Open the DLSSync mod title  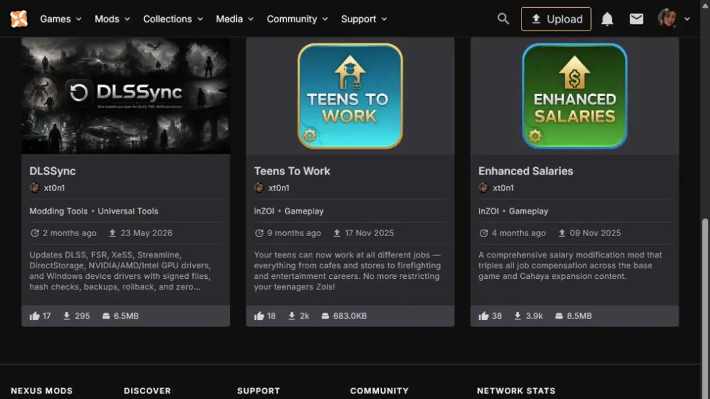tap(53, 171)
